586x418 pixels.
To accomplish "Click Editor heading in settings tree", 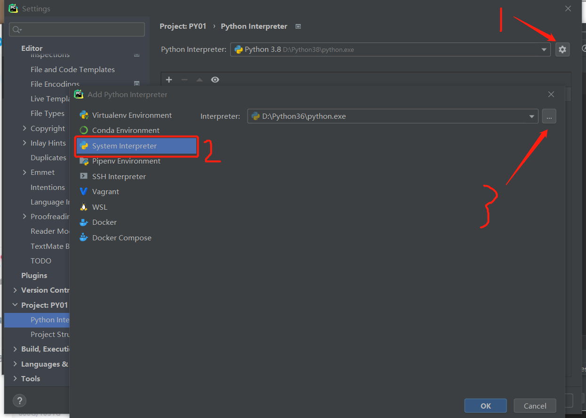I will (32, 48).
